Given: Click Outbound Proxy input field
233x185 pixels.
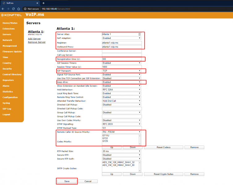Looking at the screenshot, I should [x=122, y=47].
